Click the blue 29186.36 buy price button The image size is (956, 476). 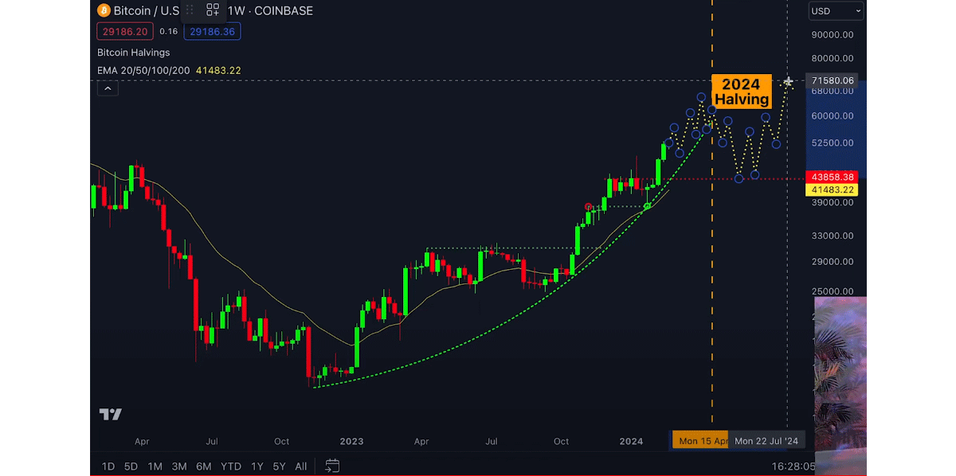(x=212, y=32)
